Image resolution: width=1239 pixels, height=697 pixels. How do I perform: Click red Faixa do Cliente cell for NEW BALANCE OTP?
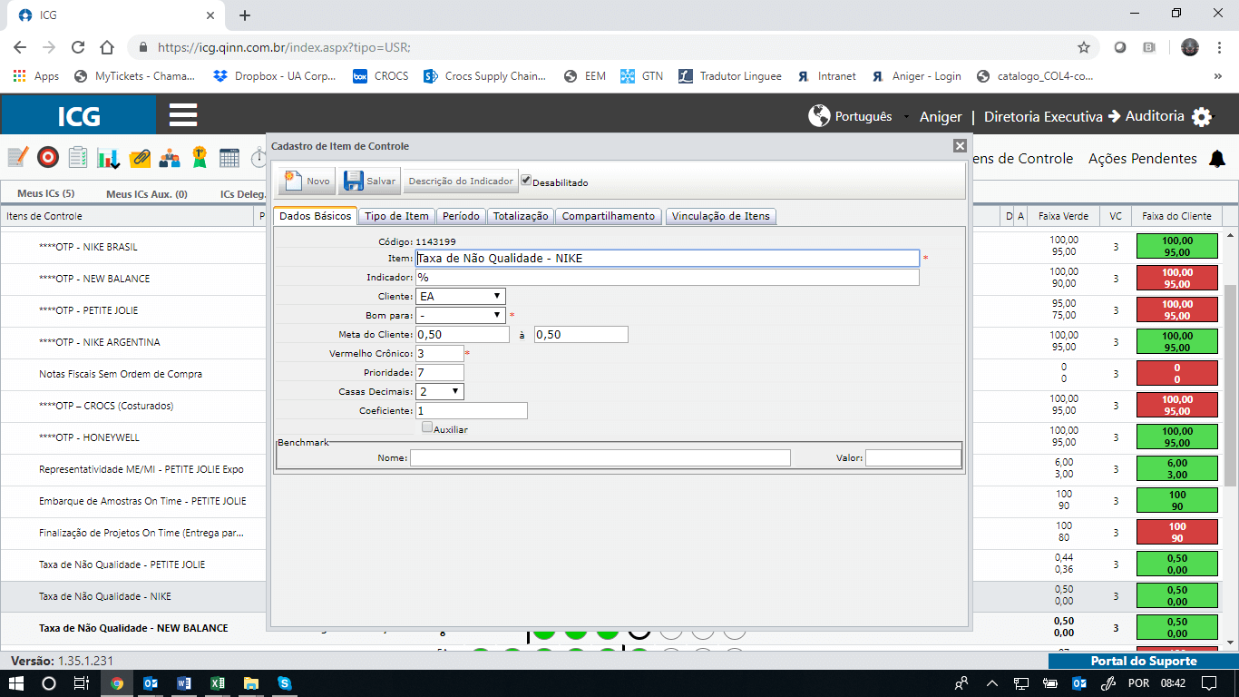(x=1177, y=278)
